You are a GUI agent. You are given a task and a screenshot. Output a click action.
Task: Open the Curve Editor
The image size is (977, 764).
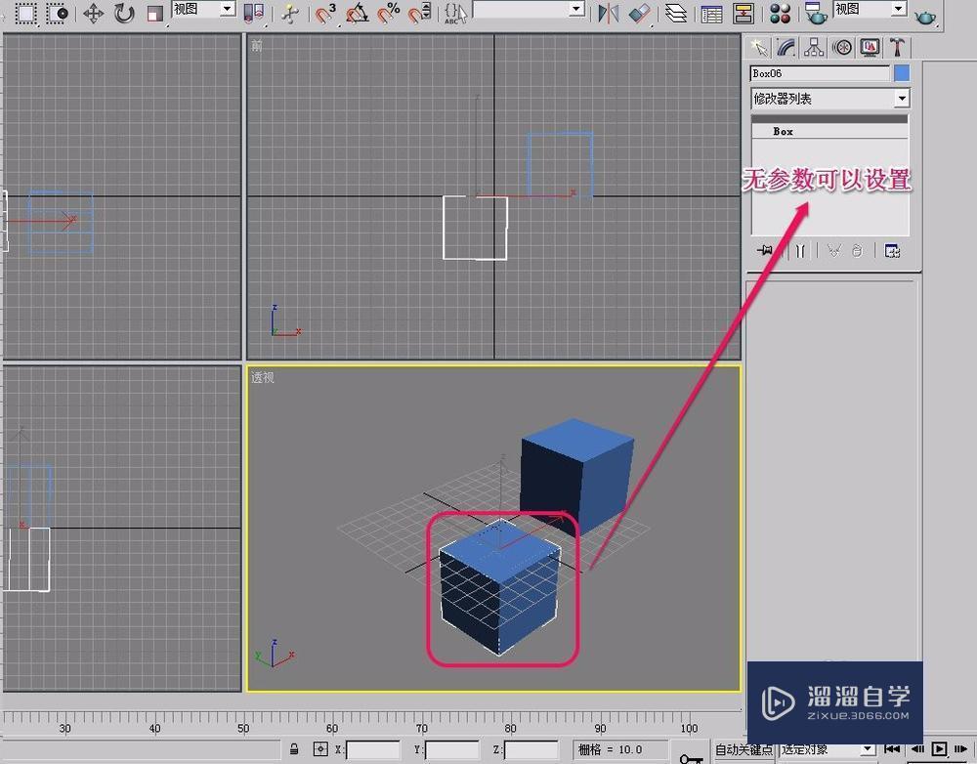[710, 13]
